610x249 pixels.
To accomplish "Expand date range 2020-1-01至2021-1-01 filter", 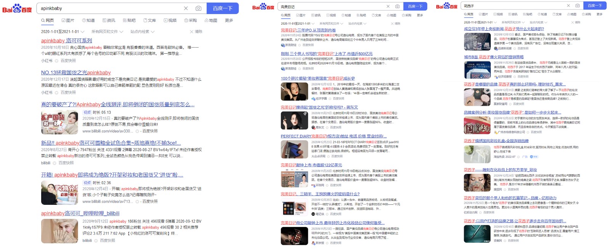I will pyautogui.click(x=62, y=32).
